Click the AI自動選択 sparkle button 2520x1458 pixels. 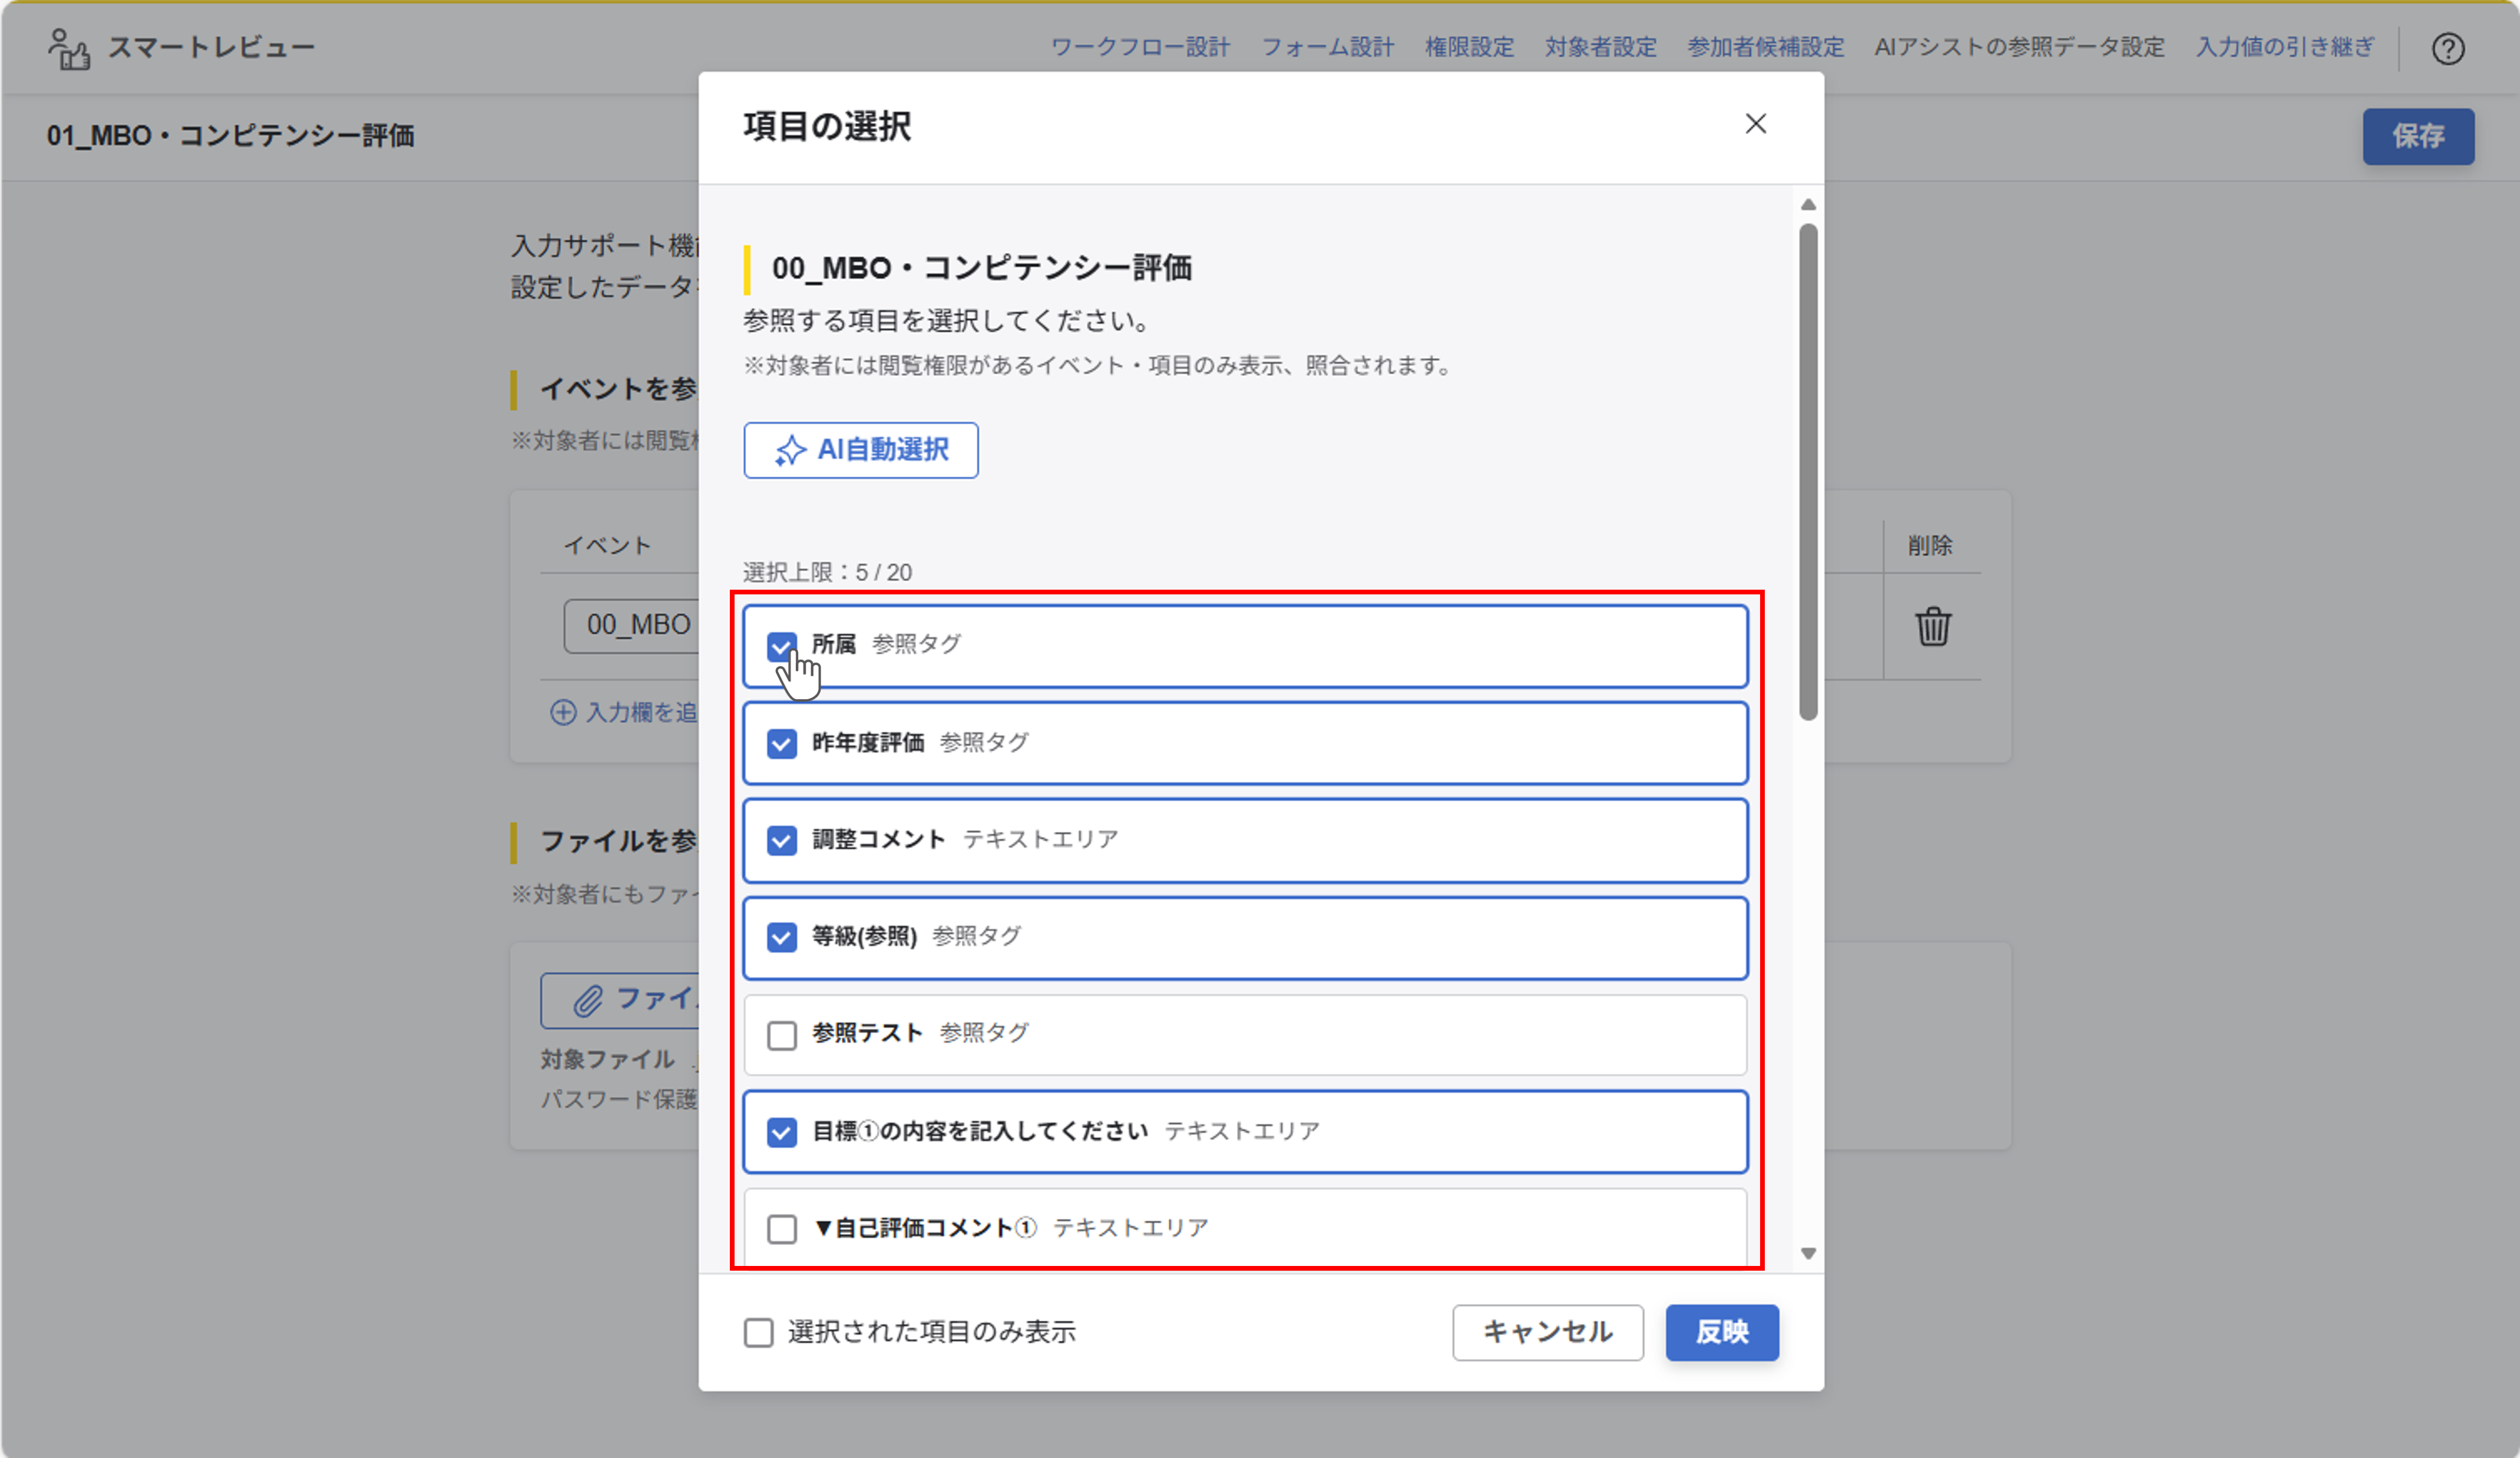click(x=860, y=450)
